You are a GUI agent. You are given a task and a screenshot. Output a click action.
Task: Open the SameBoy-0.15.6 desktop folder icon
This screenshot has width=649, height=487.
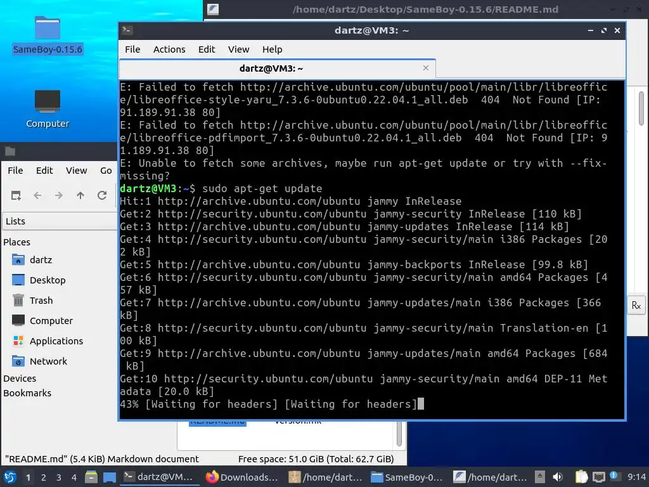(47, 36)
